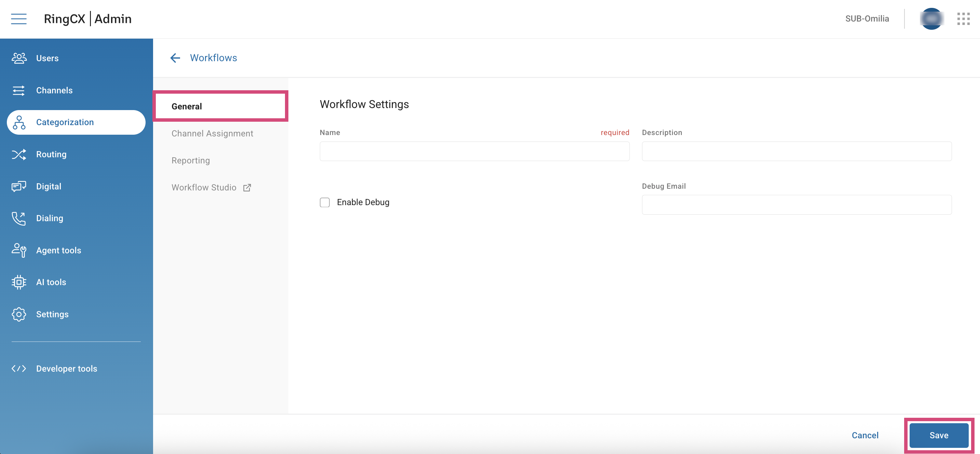The height and width of the screenshot is (454, 980).
Task: Click the Dialing phone icon
Action: pos(19,218)
